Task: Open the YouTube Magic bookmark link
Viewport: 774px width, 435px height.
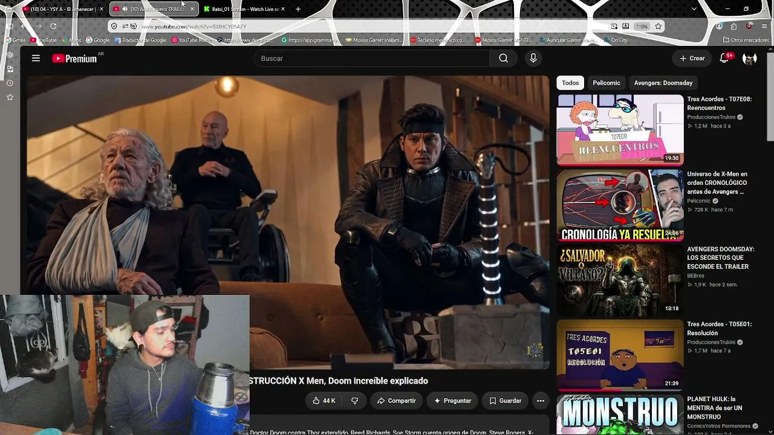Action: click(x=192, y=40)
